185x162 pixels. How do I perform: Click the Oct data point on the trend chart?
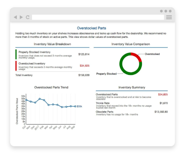tap(26, 100)
